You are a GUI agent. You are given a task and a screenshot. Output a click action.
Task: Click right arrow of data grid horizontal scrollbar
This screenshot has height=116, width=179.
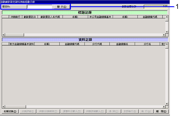[164, 106]
